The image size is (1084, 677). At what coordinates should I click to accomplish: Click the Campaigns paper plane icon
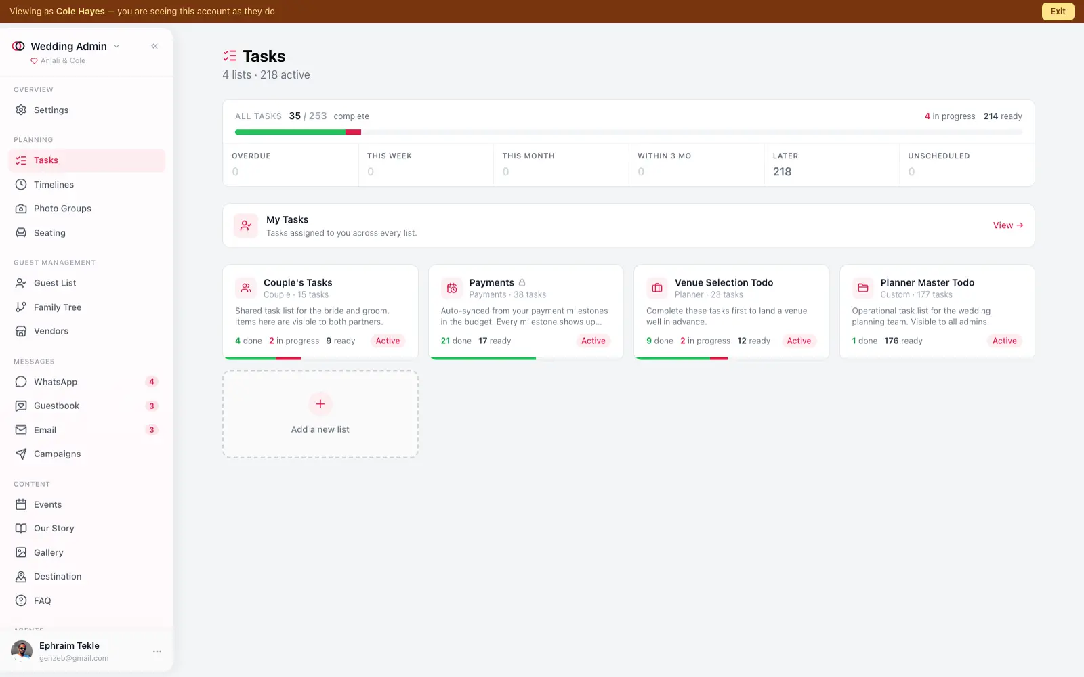[21, 454]
